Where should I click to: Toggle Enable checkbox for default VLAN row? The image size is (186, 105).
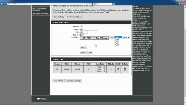[x=57, y=69]
